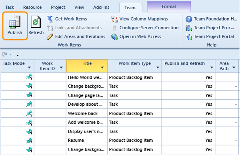Open the Task Mode column filter dropdown
This screenshot has width=240, height=155.
pos(29,67)
